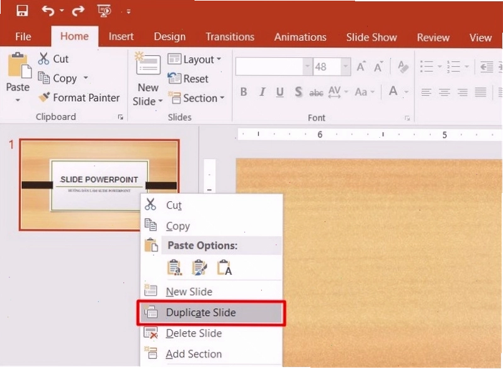The height and width of the screenshot is (369, 503).
Task: Expand the font size dropdown arrow
Action: pos(346,67)
